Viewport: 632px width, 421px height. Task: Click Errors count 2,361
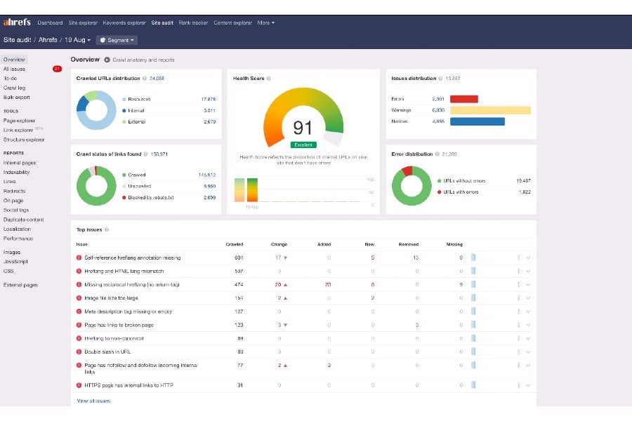click(x=438, y=99)
